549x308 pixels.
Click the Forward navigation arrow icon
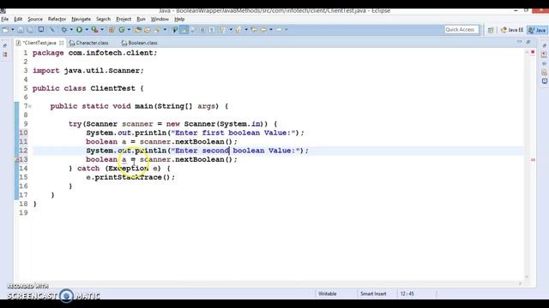point(279,30)
